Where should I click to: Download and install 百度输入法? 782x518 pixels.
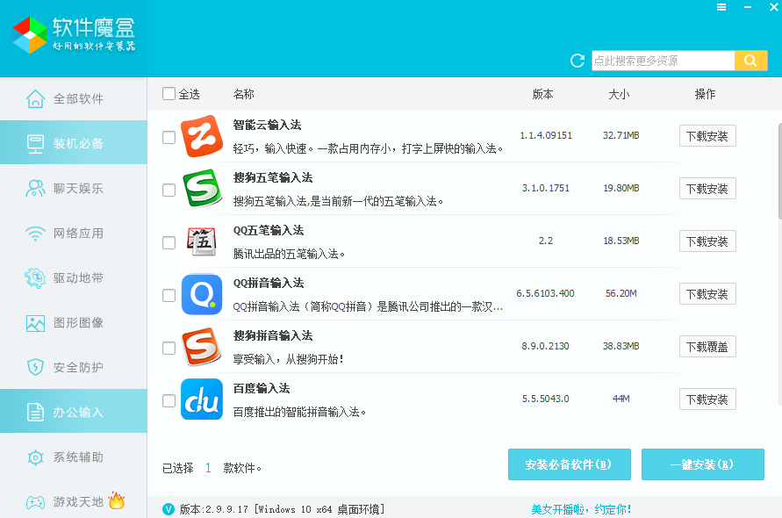click(x=707, y=399)
